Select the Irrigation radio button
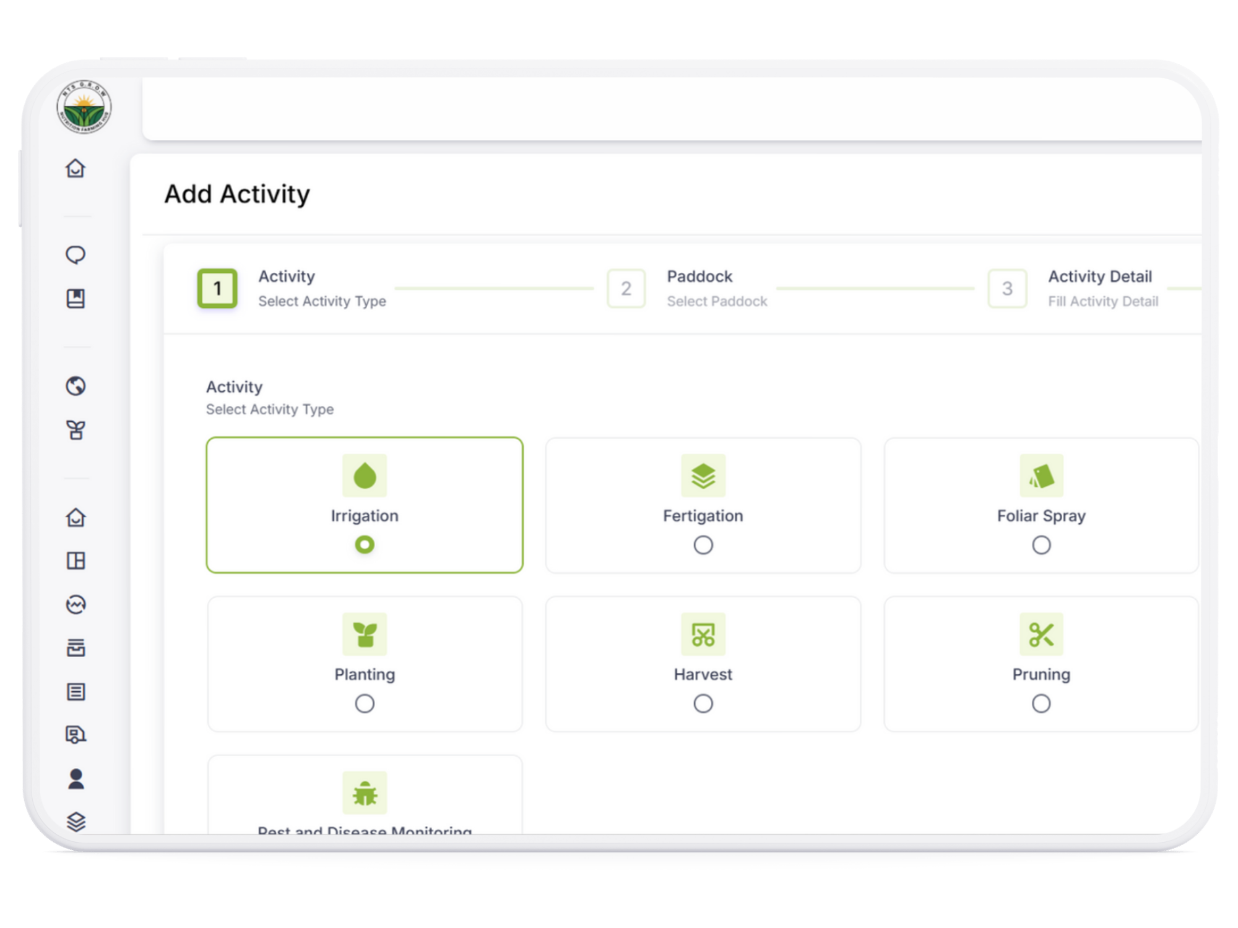Image resolution: width=1238 pixels, height=928 pixels. click(365, 545)
